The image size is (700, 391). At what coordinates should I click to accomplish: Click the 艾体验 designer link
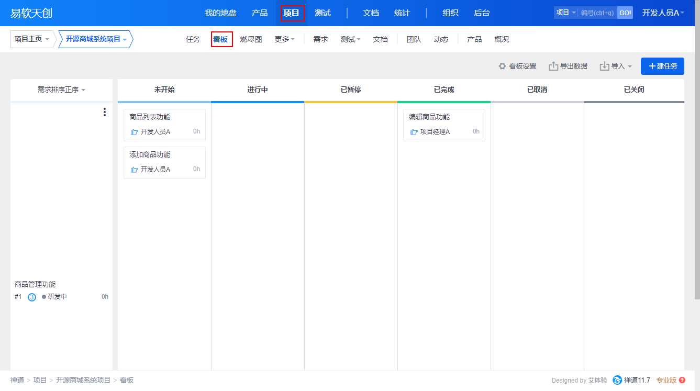[597, 381]
